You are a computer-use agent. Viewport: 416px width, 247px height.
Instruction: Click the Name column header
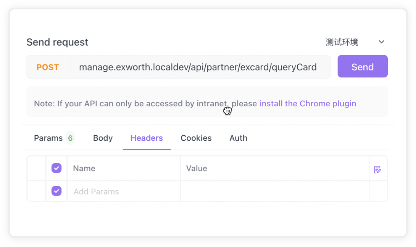tap(84, 168)
